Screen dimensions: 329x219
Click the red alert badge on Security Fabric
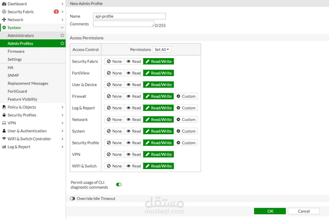(x=56, y=12)
